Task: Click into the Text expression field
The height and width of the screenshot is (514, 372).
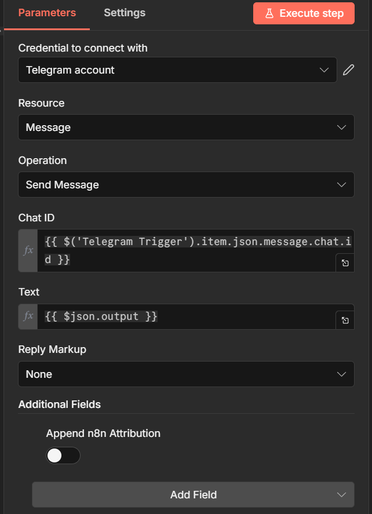Action: 185,316
